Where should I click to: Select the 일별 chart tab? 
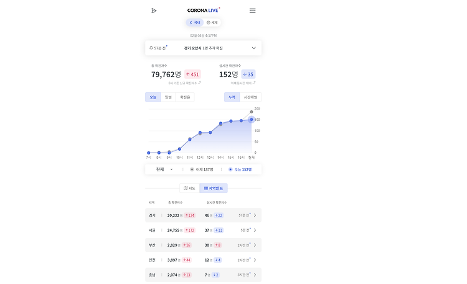coord(168,97)
